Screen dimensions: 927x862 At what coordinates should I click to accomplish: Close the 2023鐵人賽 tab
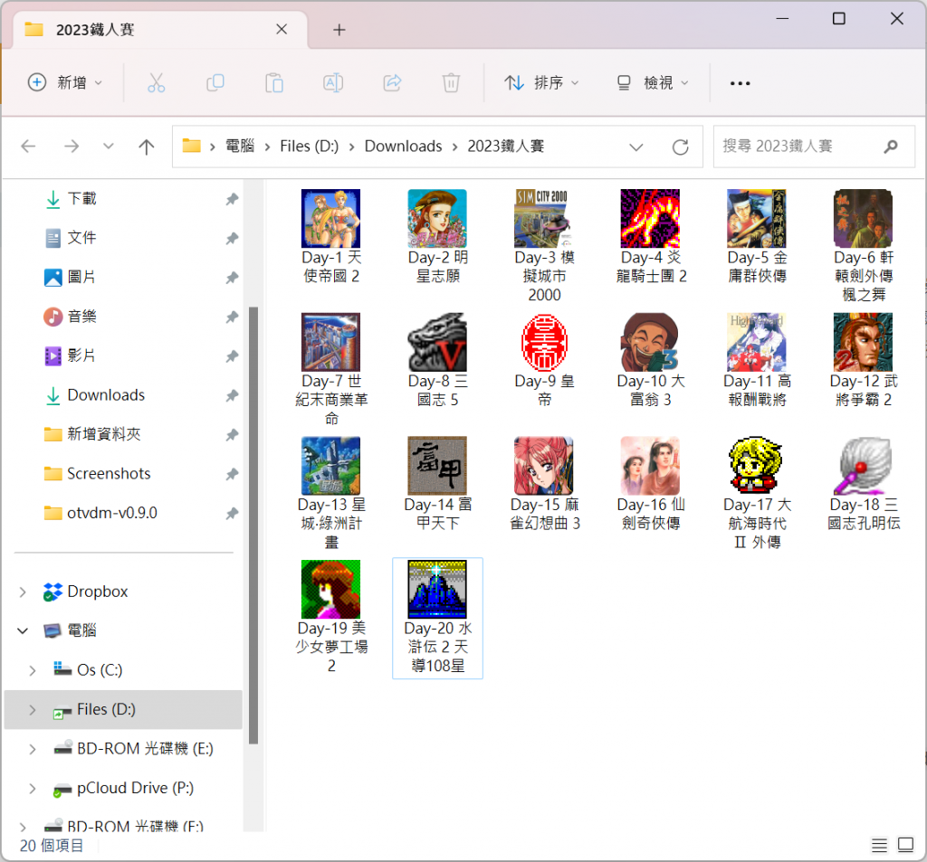pyautogui.click(x=282, y=30)
